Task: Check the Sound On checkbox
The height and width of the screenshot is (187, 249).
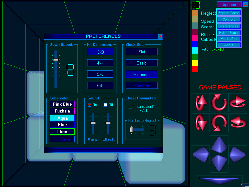Action: [x=89, y=105]
